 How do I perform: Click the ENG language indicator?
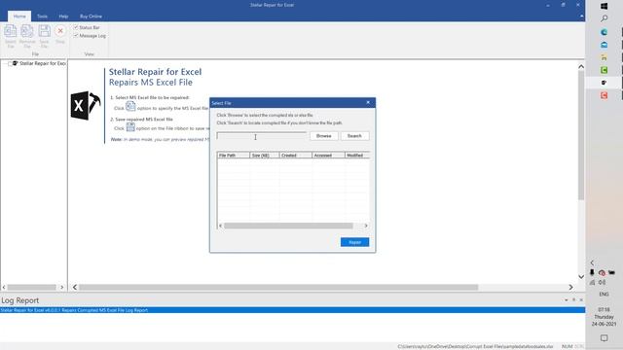[604, 294]
